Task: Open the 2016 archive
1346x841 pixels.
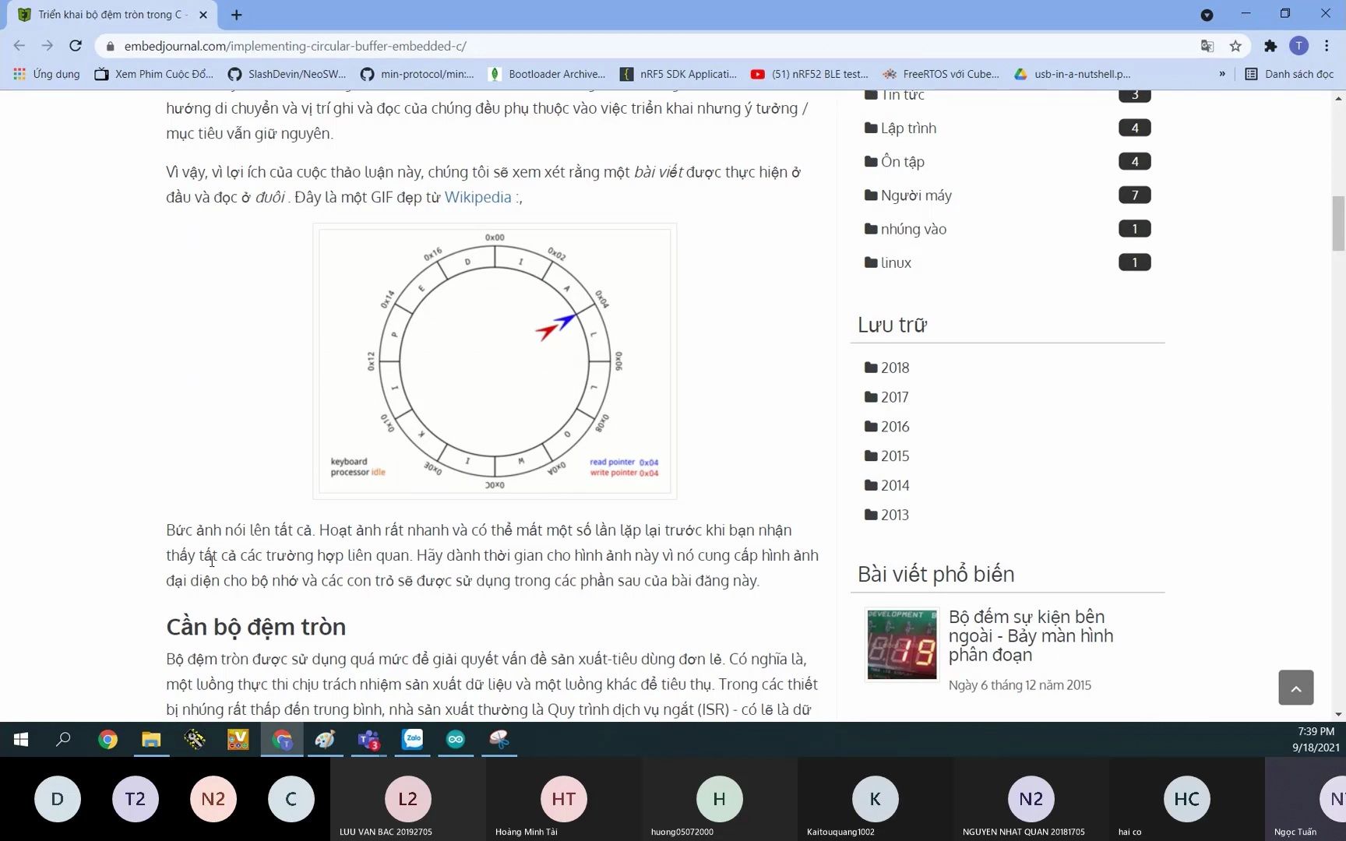Action: [x=894, y=427]
